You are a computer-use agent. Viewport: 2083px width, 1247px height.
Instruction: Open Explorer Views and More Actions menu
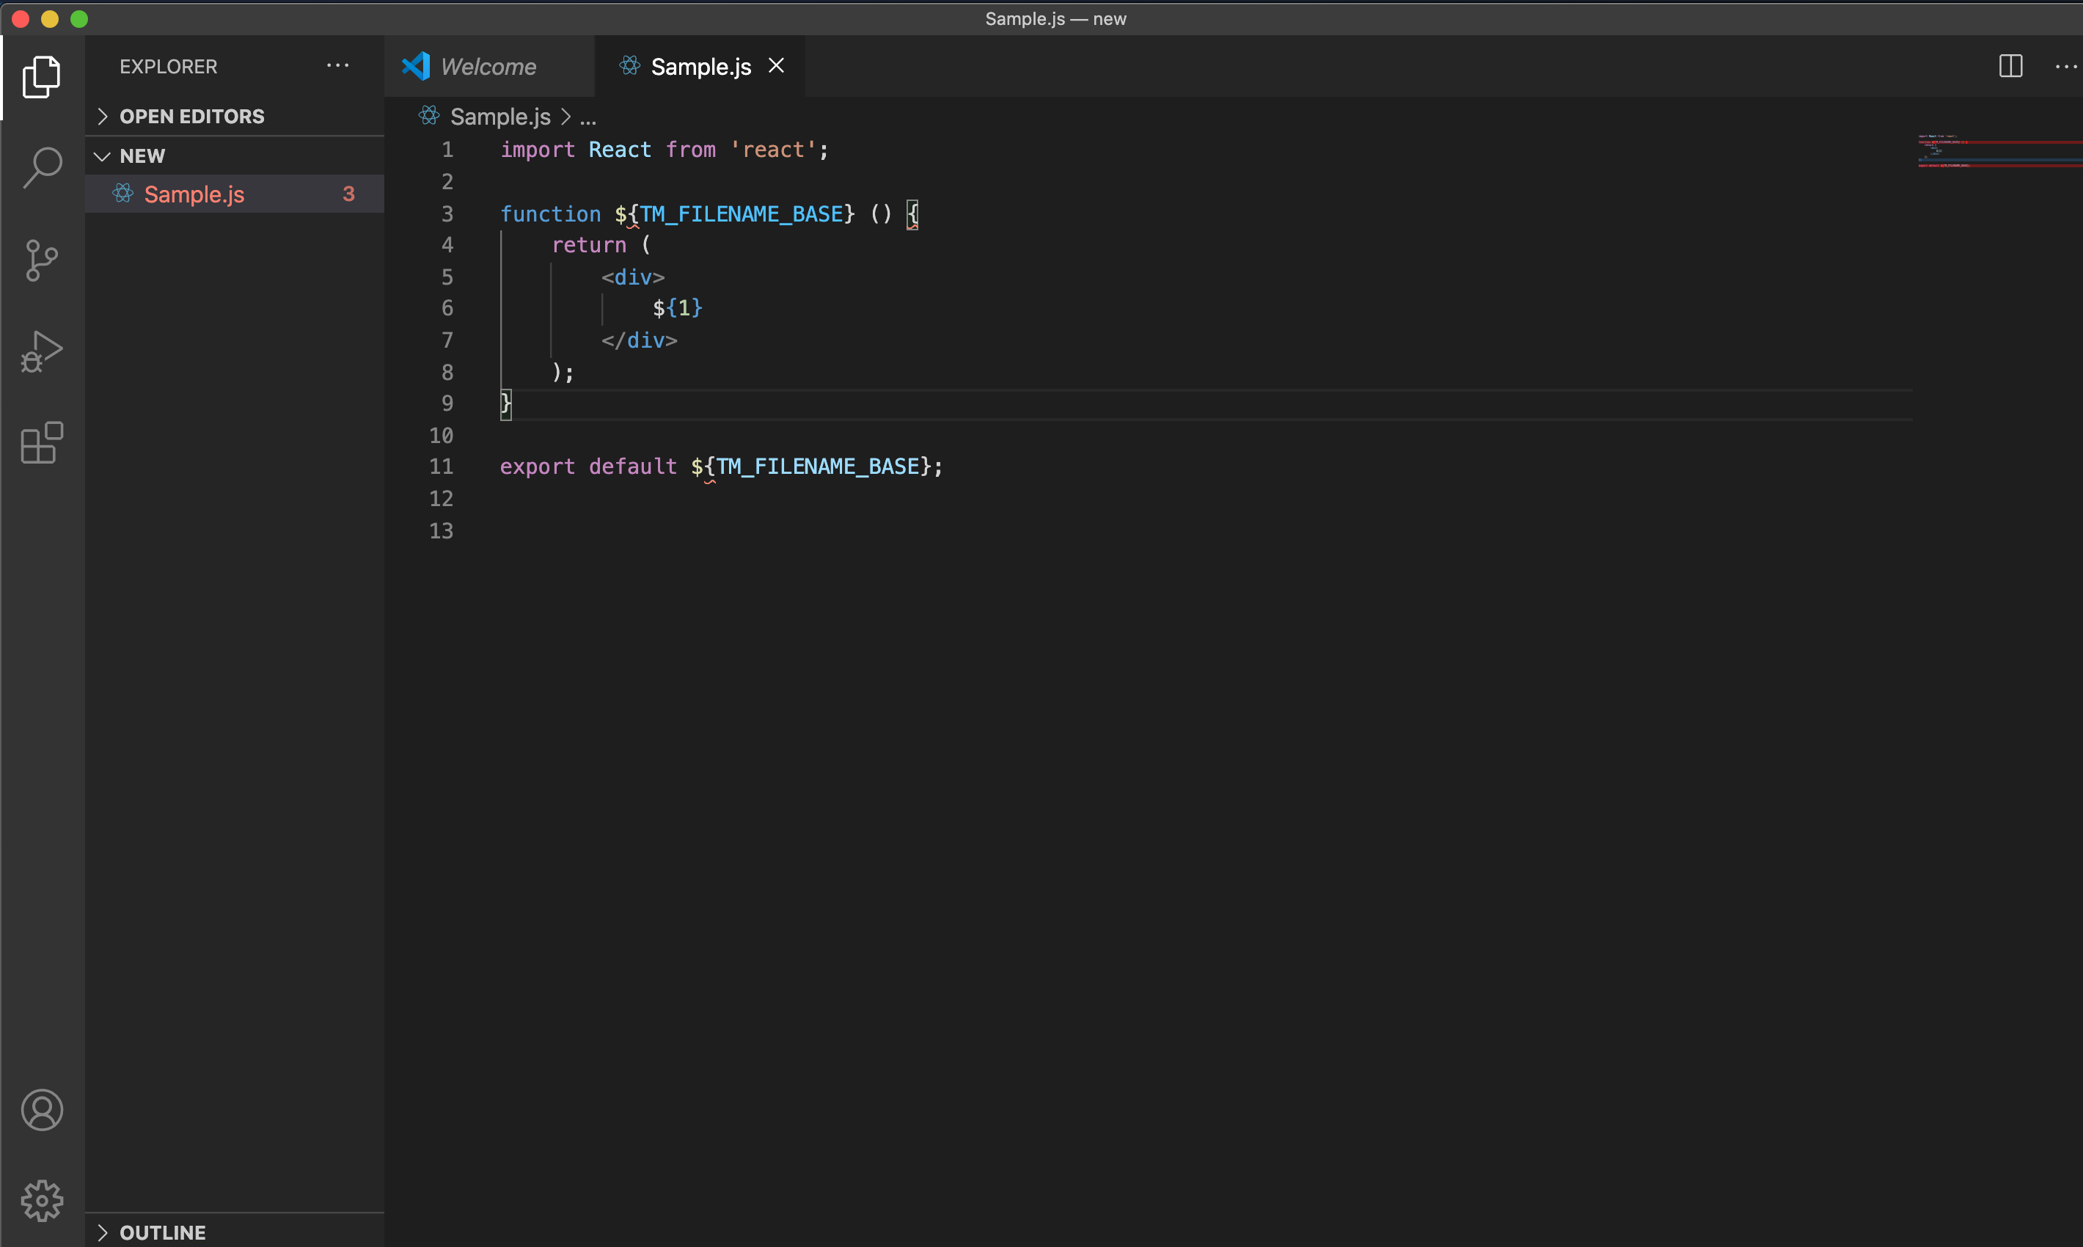click(x=338, y=66)
